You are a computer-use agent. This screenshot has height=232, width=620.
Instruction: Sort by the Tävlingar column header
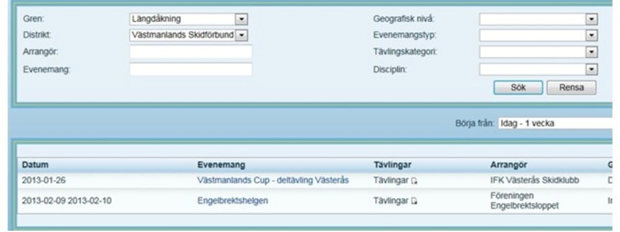point(392,165)
